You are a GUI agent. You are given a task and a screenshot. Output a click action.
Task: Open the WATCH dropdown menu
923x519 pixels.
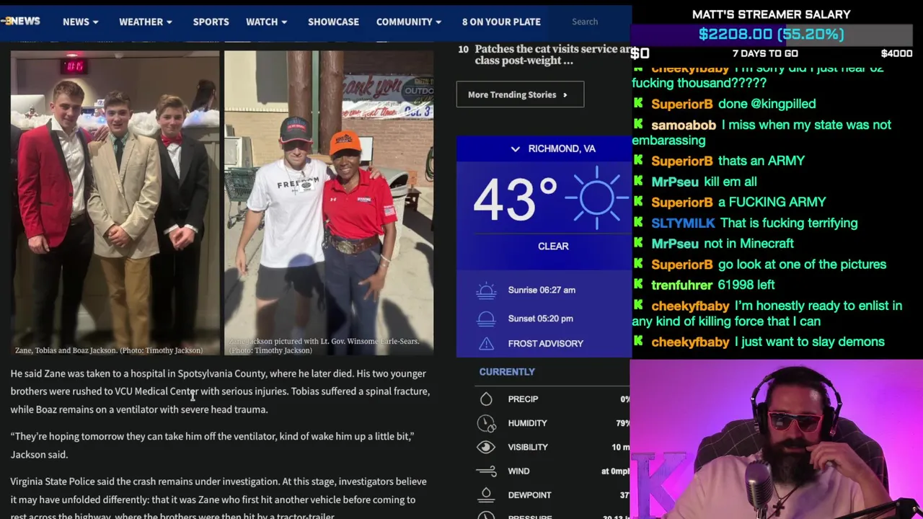click(267, 22)
